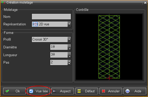Click the Défaut button
This screenshot has height=97, width=148.
tap(87, 91)
